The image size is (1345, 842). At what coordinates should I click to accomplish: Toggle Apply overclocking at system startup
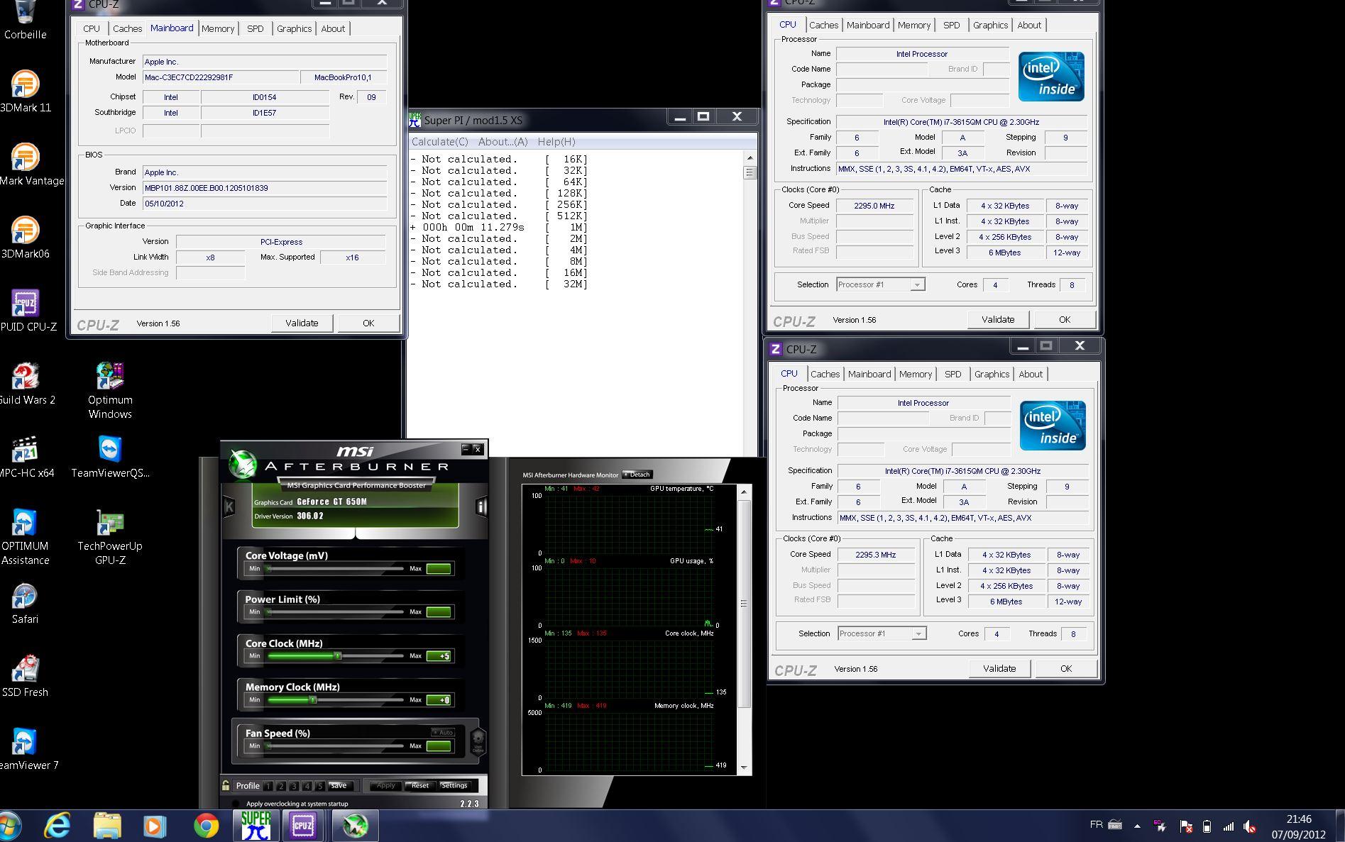coord(235,804)
